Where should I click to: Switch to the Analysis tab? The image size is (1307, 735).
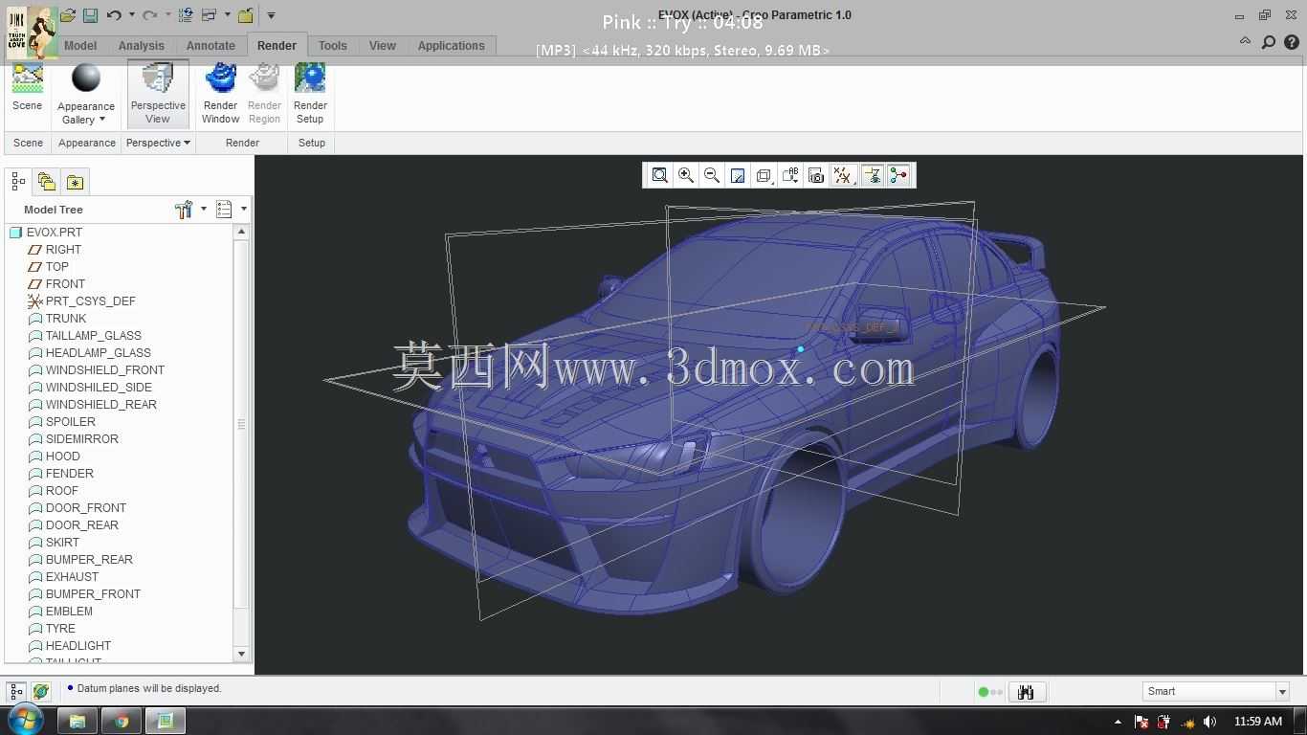[x=142, y=46]
